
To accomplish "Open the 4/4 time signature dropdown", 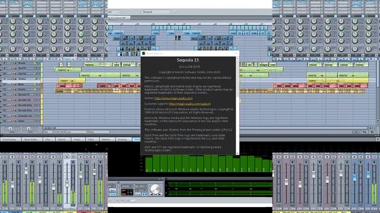I will [141, 191].
